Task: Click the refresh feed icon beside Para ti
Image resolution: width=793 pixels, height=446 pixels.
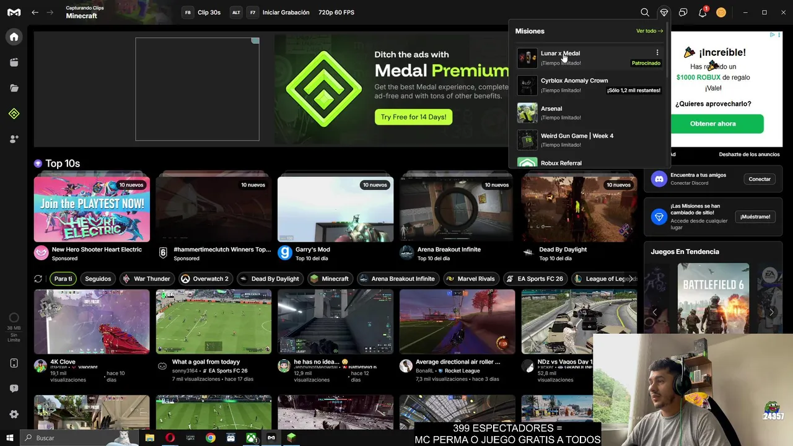Action: (x=38, y=279)
